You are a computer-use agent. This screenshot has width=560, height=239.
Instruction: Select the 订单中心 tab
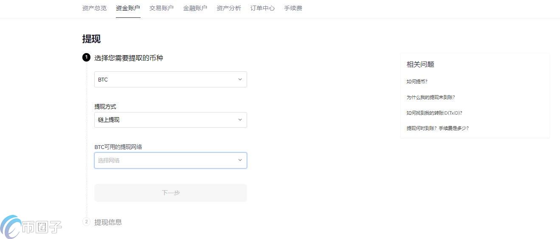[262, 8]
